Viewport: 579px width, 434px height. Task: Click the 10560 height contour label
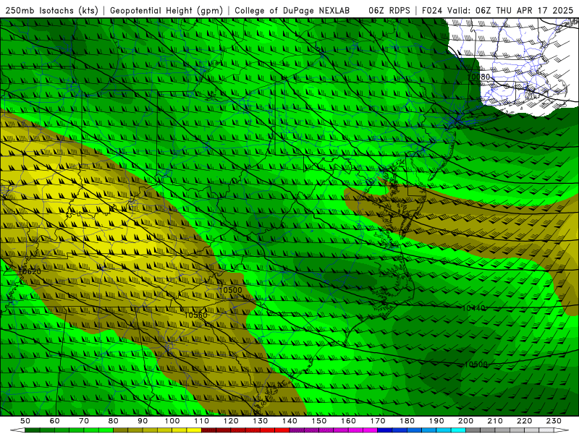[195, 315]
